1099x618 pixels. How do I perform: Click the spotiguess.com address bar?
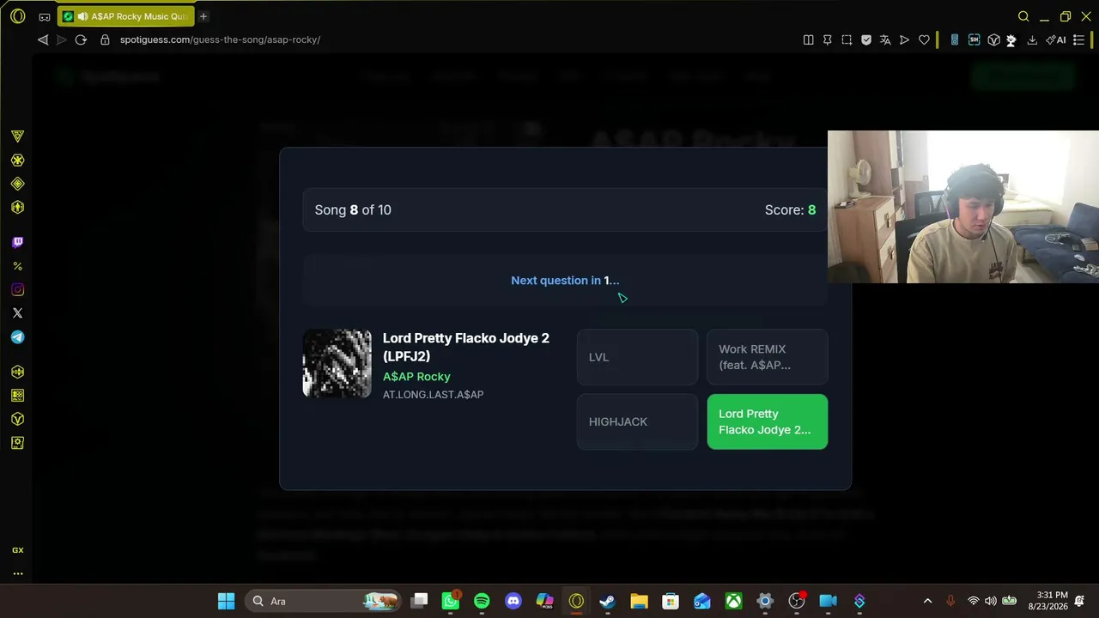pos(220,39)
